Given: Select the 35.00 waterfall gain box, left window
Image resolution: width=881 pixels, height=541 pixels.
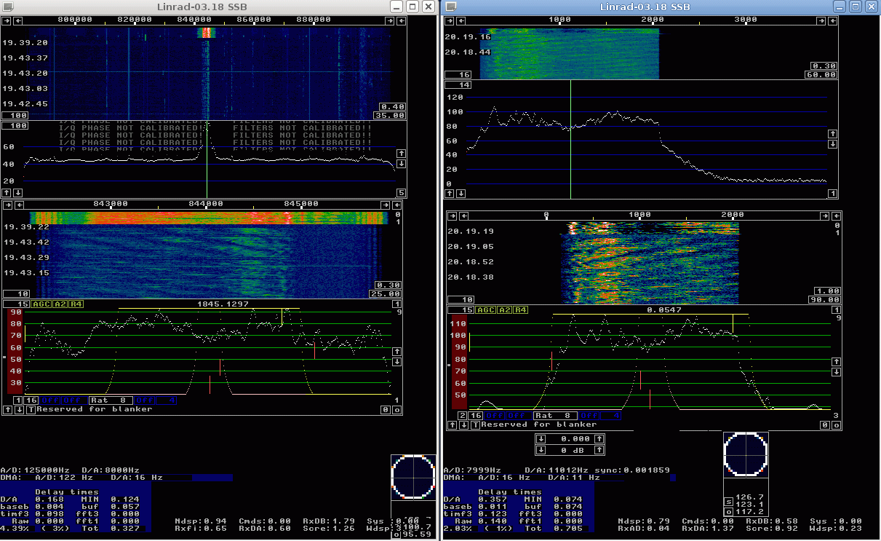Looking at the screenshot, I should [391, 115].
